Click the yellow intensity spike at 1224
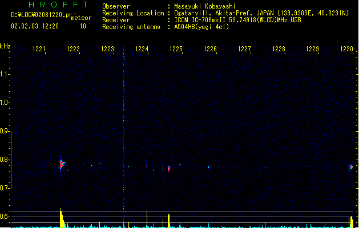This screenshot has height=228, width=359. click(x=147, y=219)
